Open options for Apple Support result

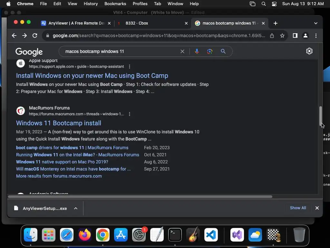click(130, 67)
